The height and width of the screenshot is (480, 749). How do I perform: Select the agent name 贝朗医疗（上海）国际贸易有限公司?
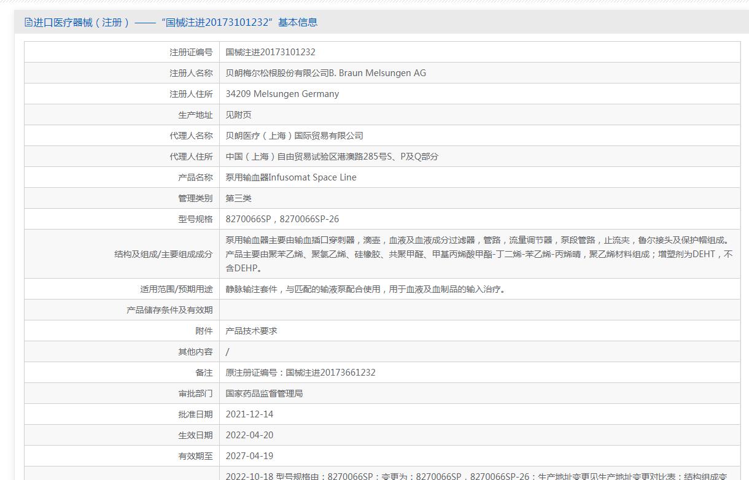[x=294, y=136]
